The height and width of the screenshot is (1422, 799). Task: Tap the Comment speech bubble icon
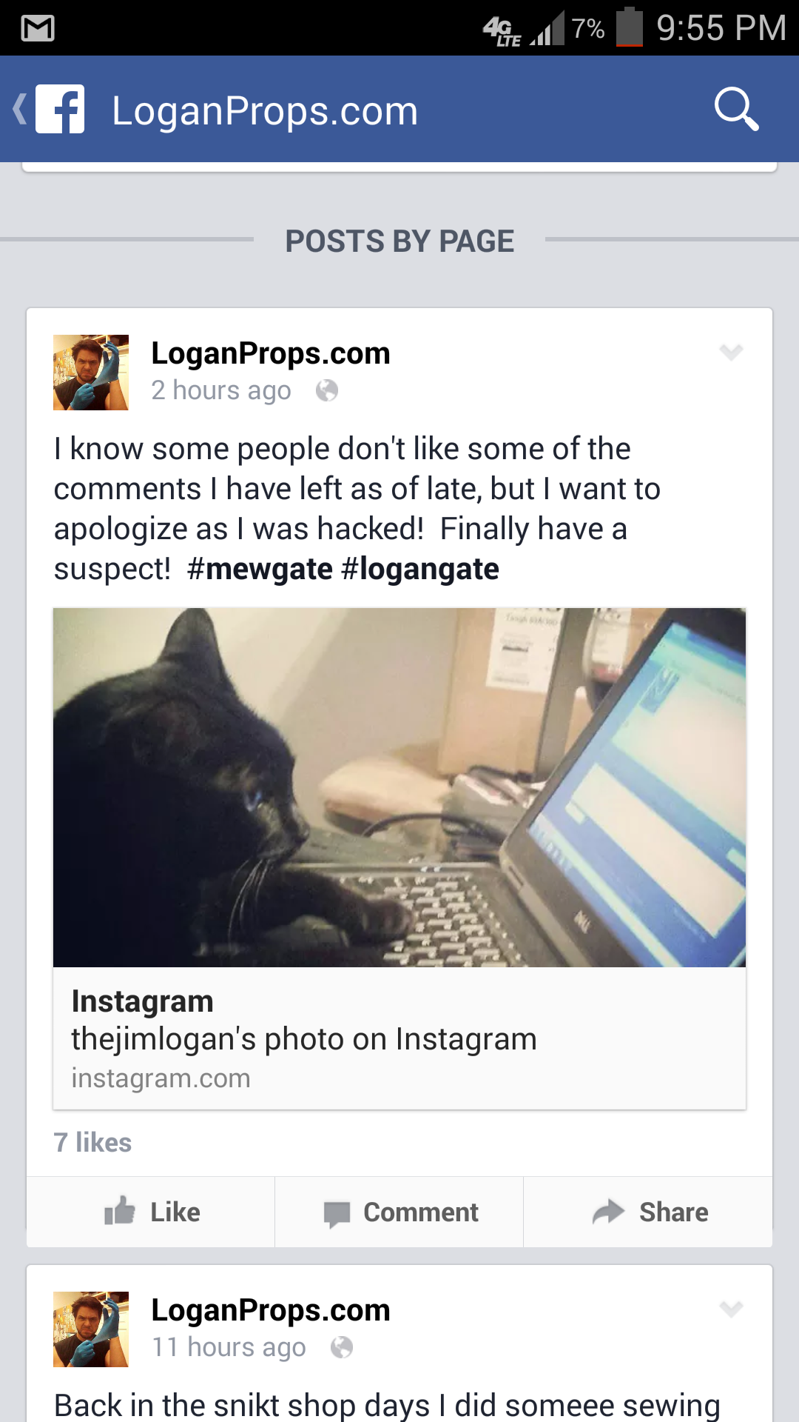pos(337,1213)
